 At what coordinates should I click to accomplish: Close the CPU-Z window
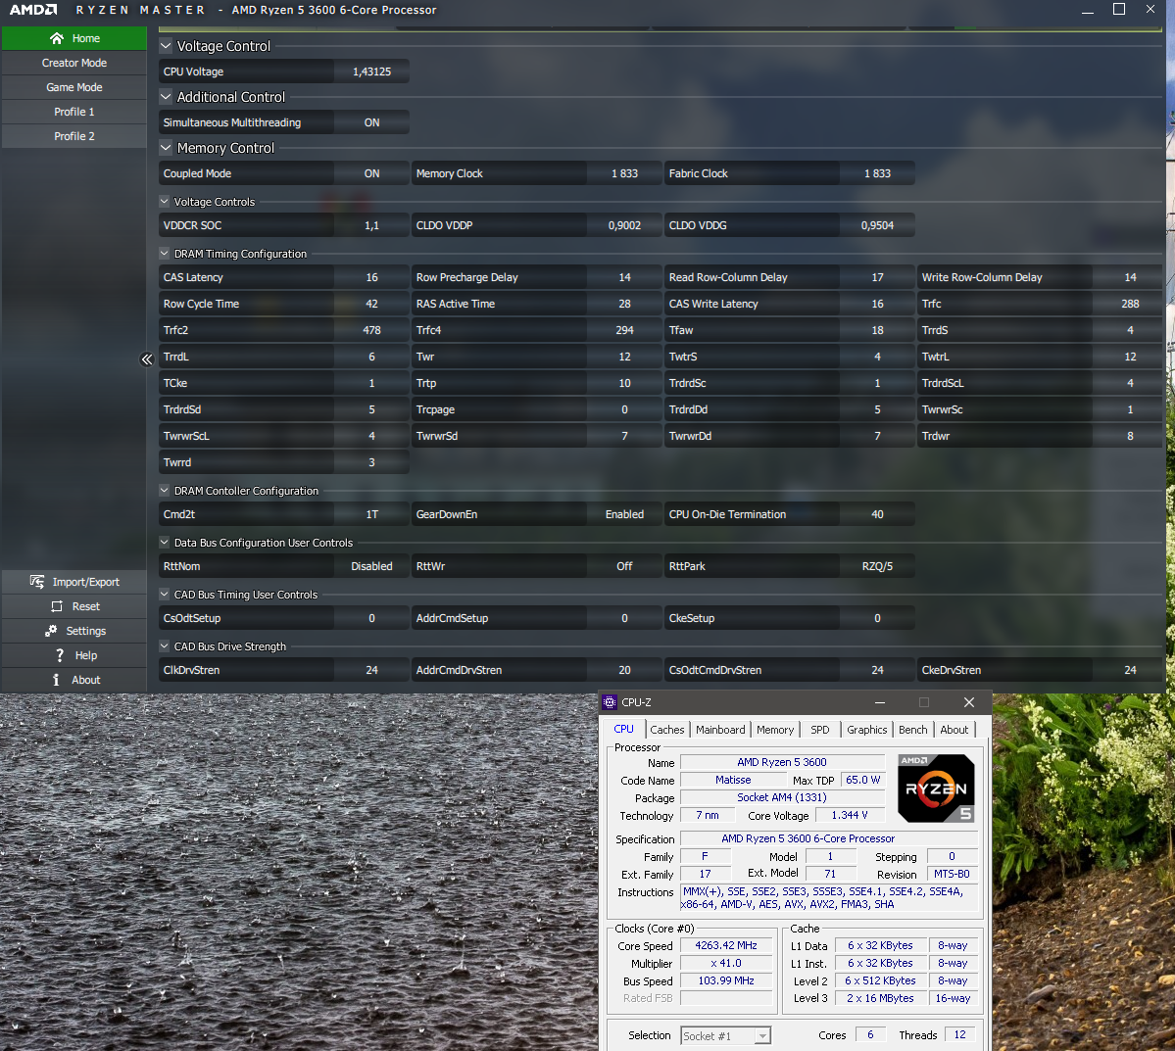coord(969,702)
